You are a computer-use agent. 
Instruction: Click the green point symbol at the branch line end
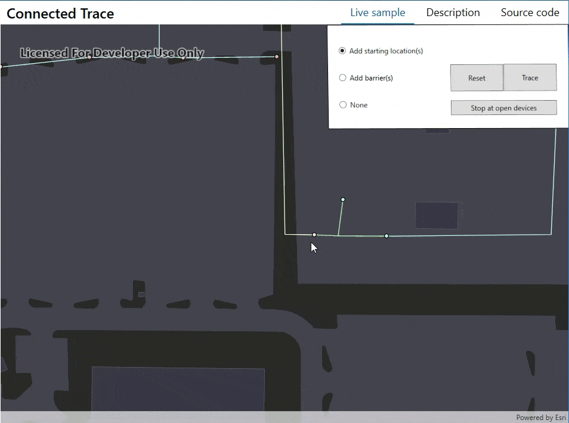[342, 200]
